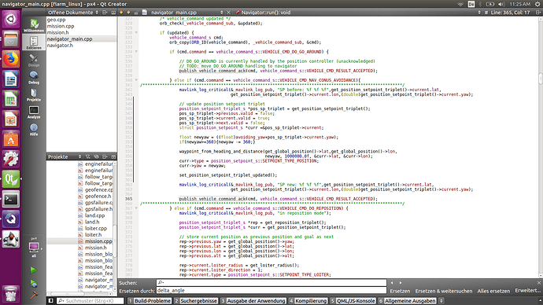Open filter options in Projekte panel
The height and width of the screenshot is (305, 543).
(x=88, y=157)
